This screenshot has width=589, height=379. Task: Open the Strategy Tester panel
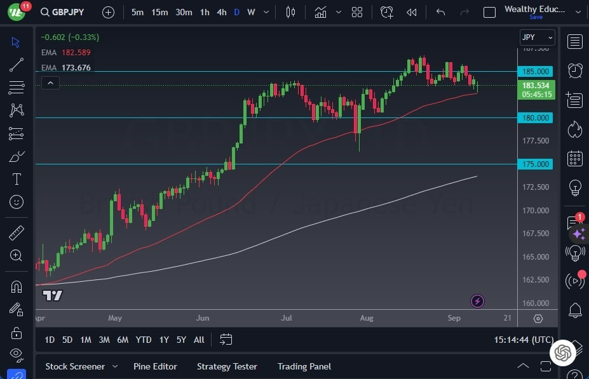tap(227, 366)
